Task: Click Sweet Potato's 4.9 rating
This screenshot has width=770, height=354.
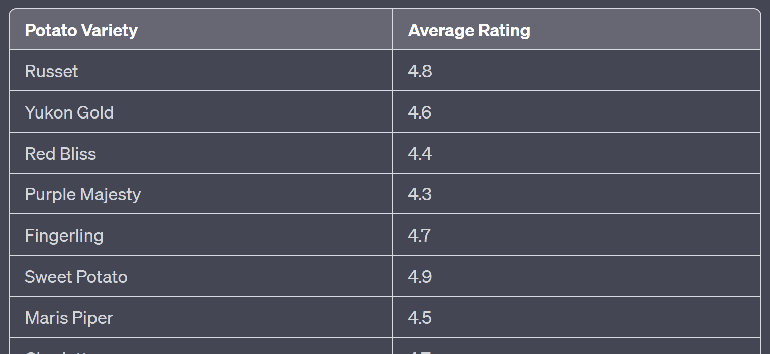Action: tap(420, 277)
